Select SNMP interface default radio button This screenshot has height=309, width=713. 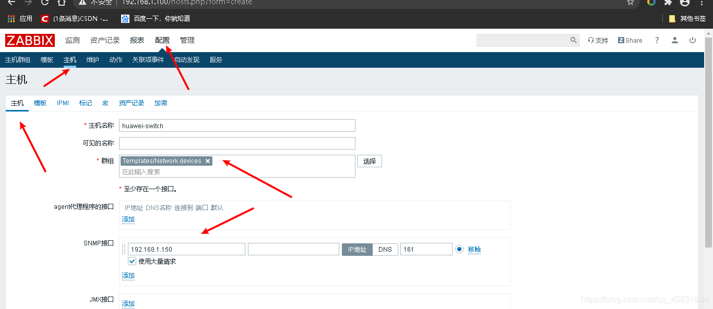[459, 249]
